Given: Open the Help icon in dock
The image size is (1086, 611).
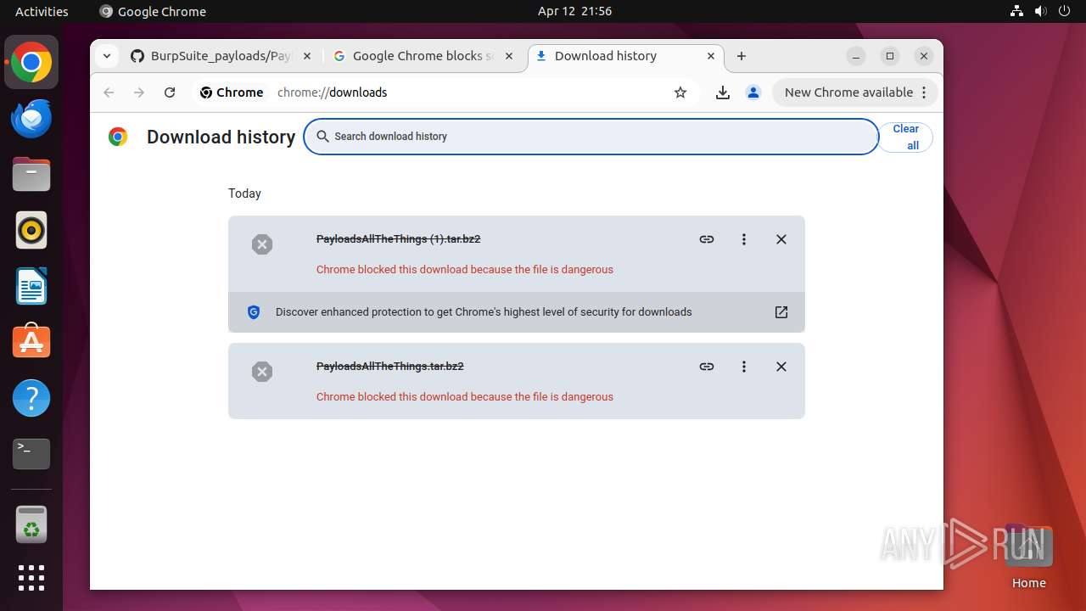Looking at the screenshot, I should tap(31, 398).
